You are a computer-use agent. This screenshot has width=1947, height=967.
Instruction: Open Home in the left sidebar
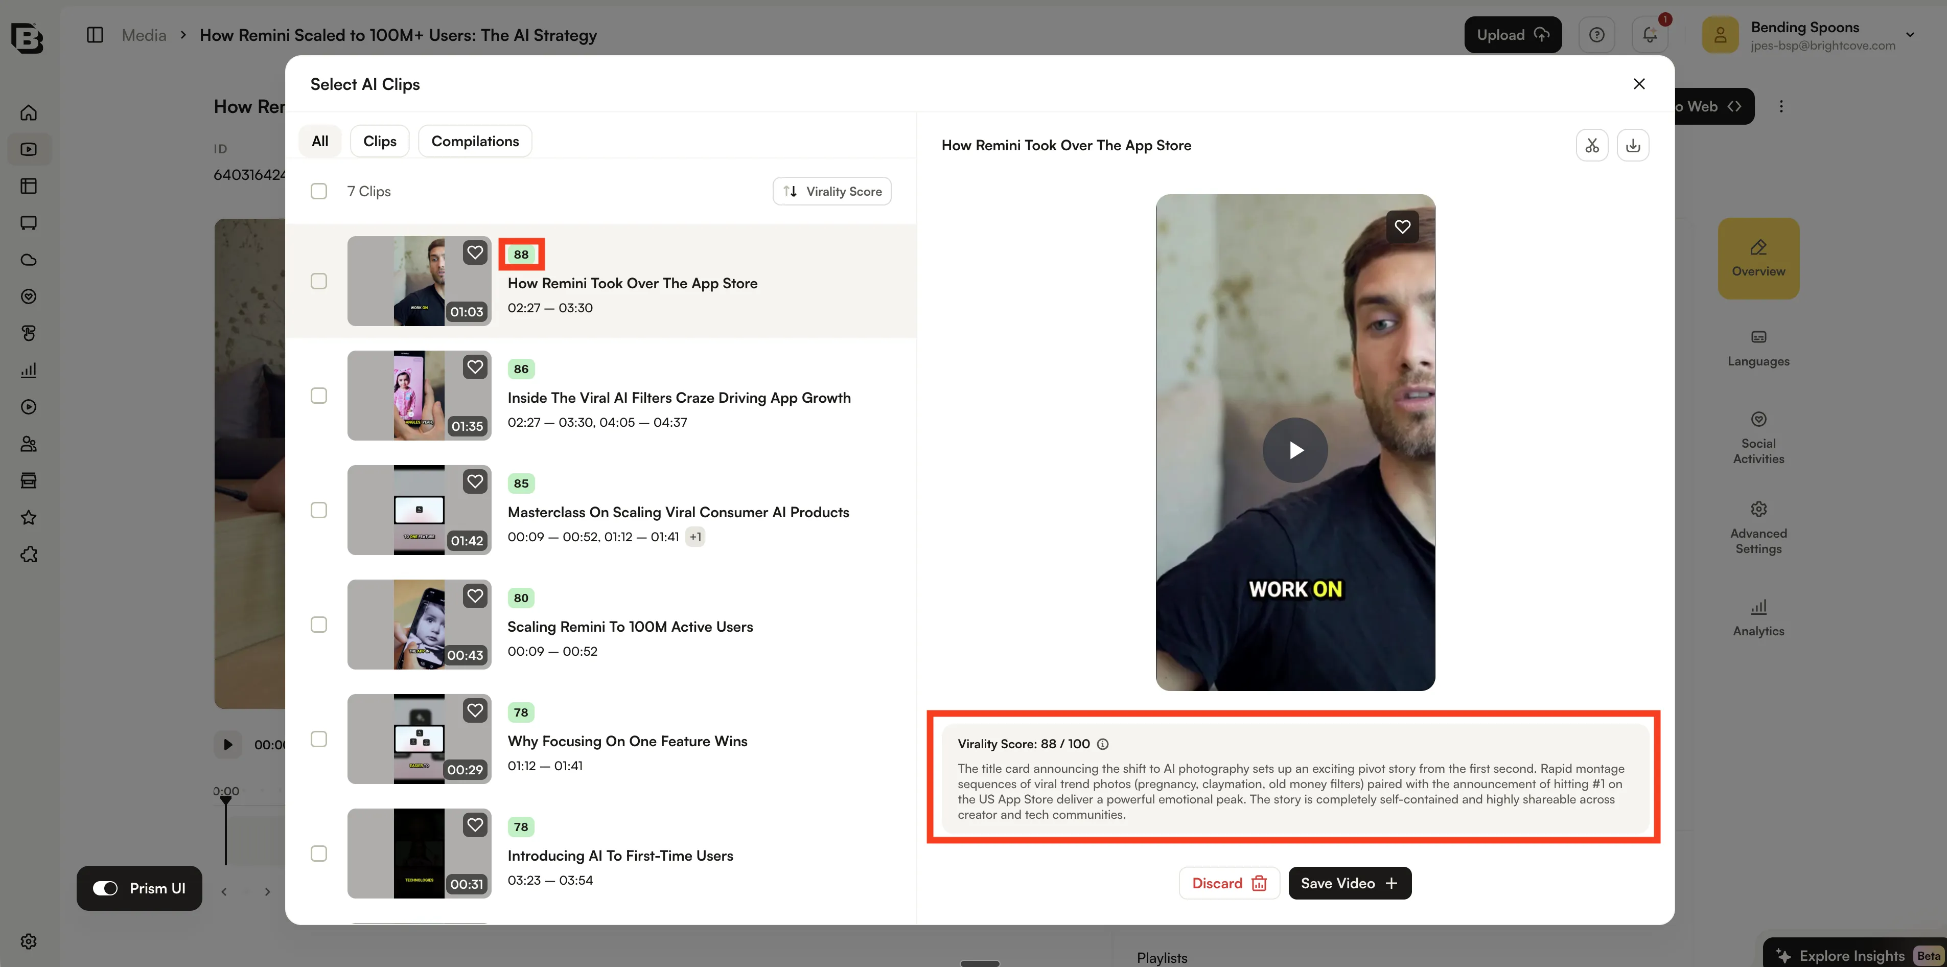[29, 112]
